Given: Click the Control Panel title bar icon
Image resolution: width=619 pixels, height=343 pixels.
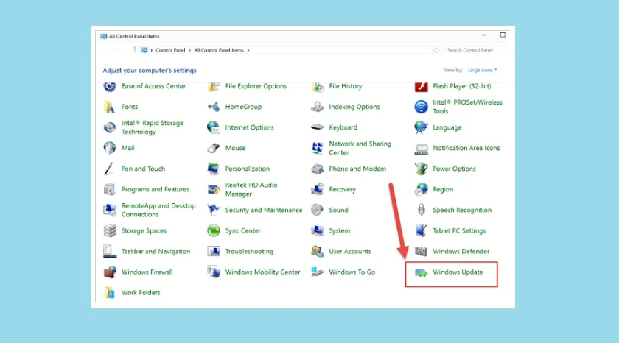Looking at the screenshot, I should click(104, 36).
